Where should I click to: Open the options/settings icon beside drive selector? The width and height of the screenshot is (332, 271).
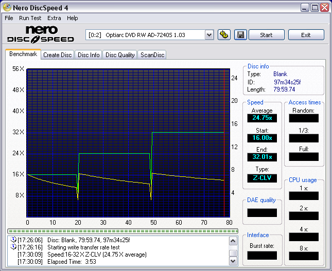pos(224,34)
